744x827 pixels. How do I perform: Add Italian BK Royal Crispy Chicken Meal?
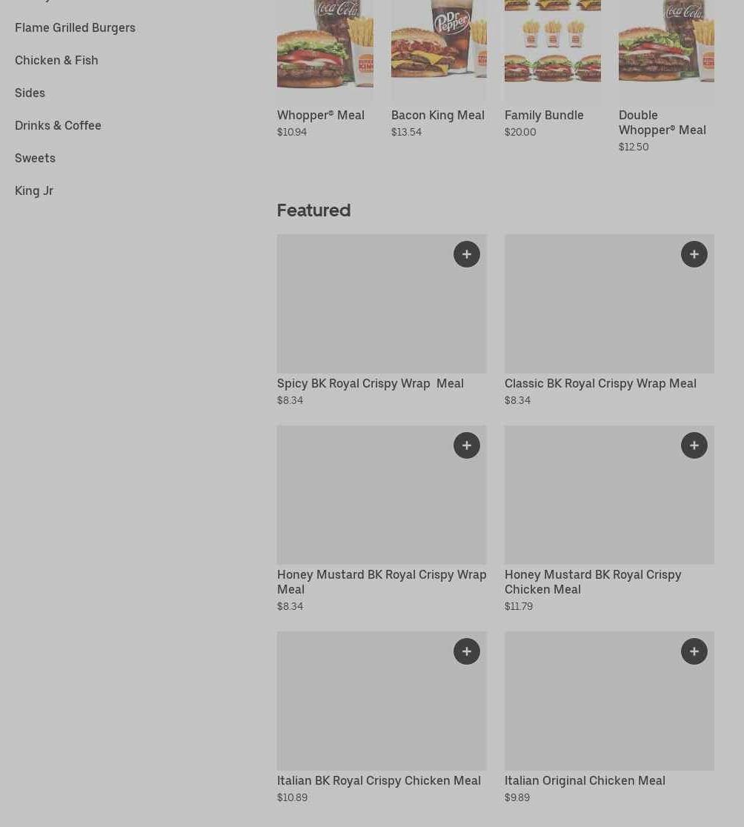(x=467, y=651)
